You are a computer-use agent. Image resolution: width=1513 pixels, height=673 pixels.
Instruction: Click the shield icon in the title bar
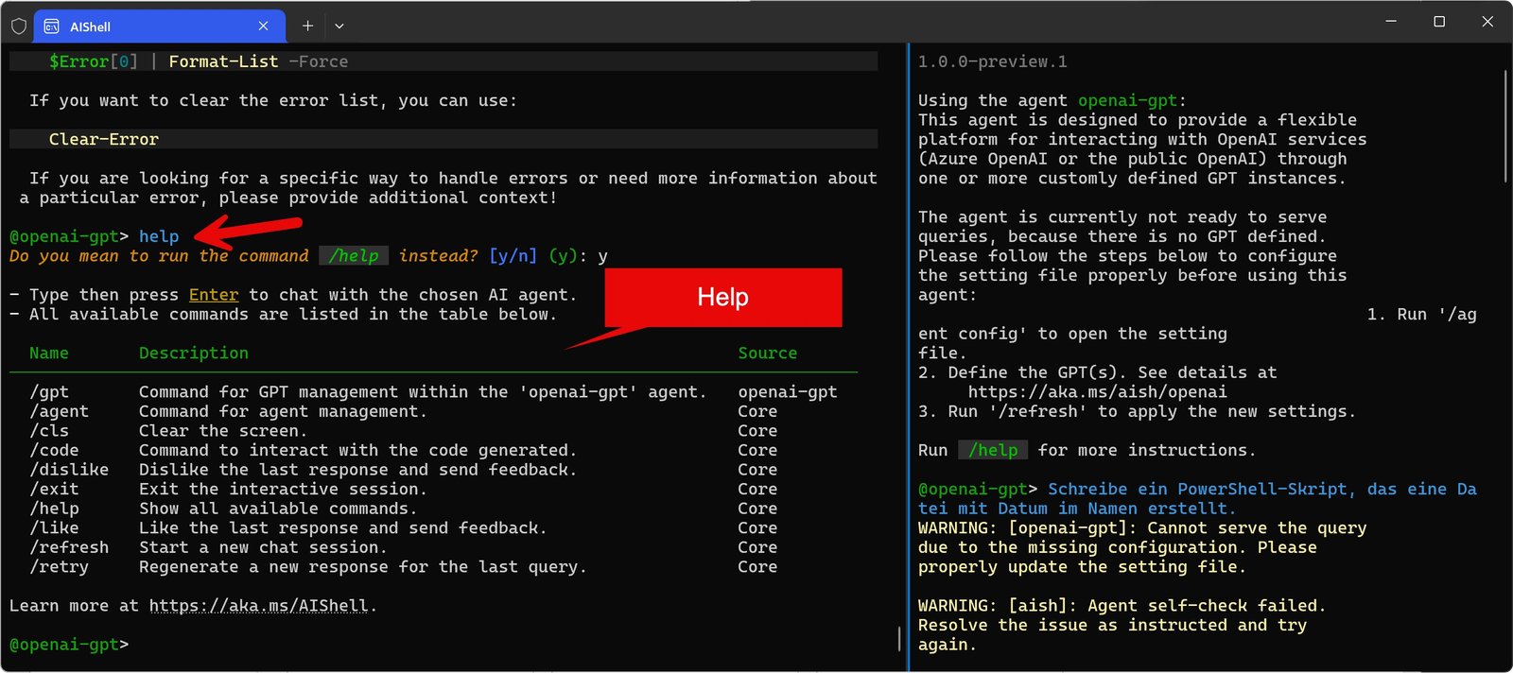tap(18, 26)
